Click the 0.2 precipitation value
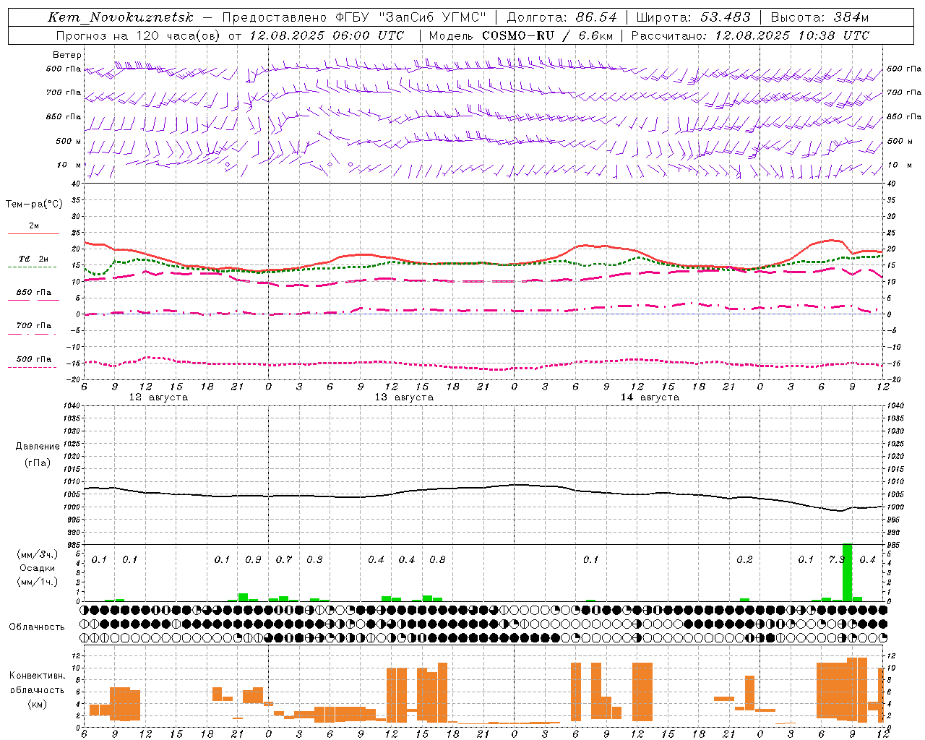 (x=744, y=560)
